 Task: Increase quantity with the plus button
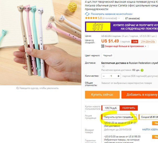(118, 76)
